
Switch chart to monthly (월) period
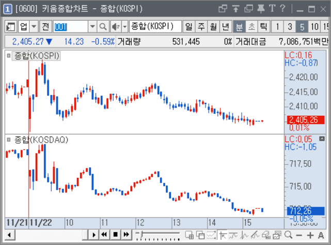pos(213,27)
